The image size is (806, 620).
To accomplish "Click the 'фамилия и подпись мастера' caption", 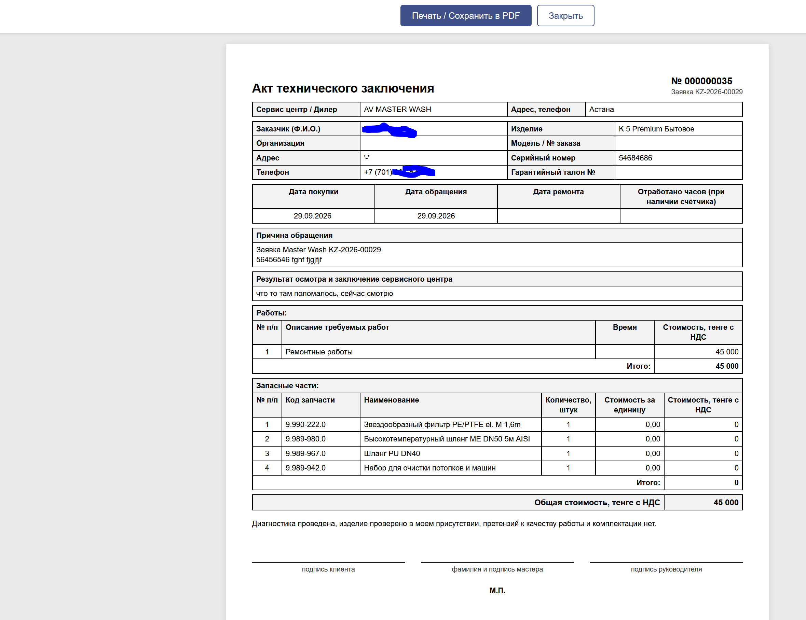I will pyautogui.click(x=497, y=569).
